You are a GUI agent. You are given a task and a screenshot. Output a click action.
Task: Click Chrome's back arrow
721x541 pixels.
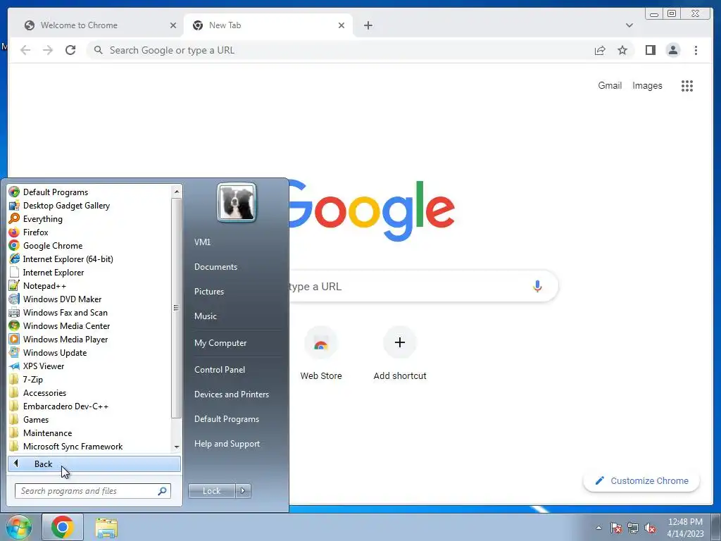(25, 50)
